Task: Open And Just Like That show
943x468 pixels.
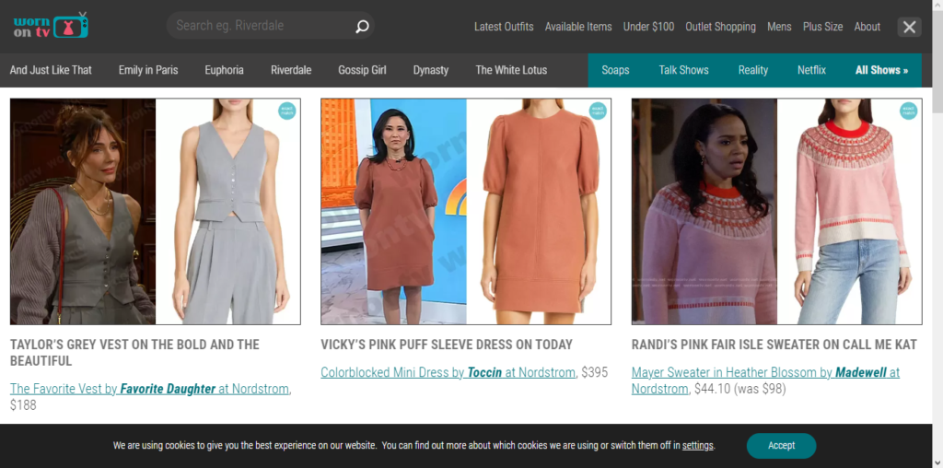Action: [51, 70]
